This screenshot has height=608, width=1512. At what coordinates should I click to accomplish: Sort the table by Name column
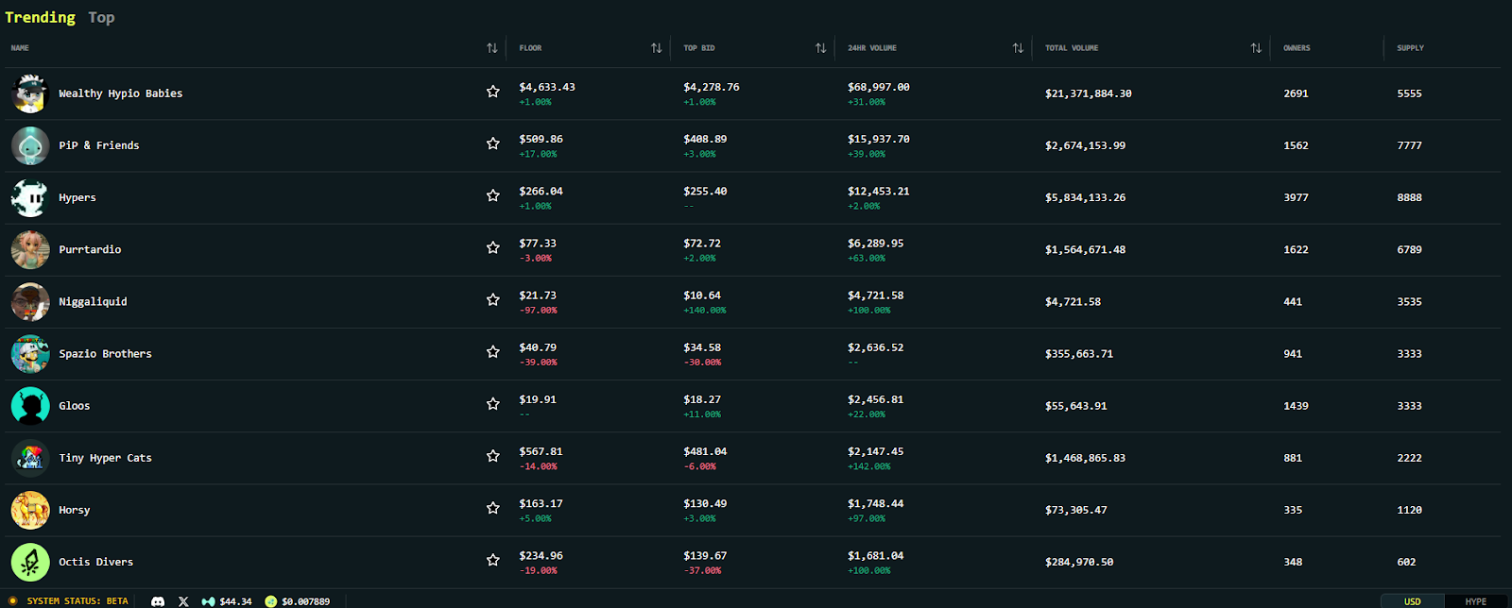(491, 48)
